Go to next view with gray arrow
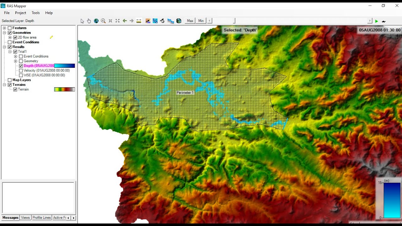 point(132,21)
